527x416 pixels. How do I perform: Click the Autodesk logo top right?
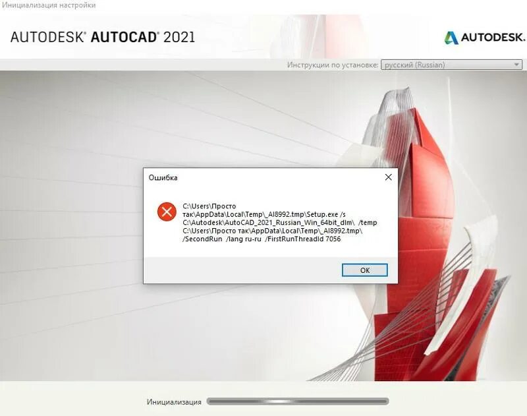(x=484, y=38)
